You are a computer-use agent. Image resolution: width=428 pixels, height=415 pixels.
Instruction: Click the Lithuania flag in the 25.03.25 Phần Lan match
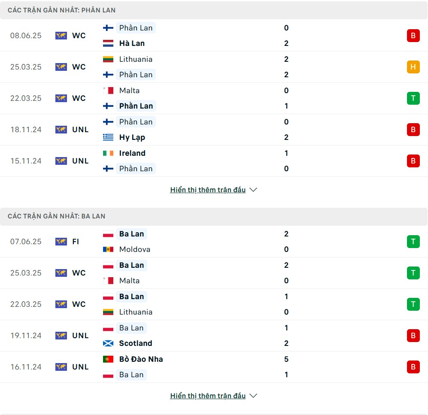click(x=108, y=59)
